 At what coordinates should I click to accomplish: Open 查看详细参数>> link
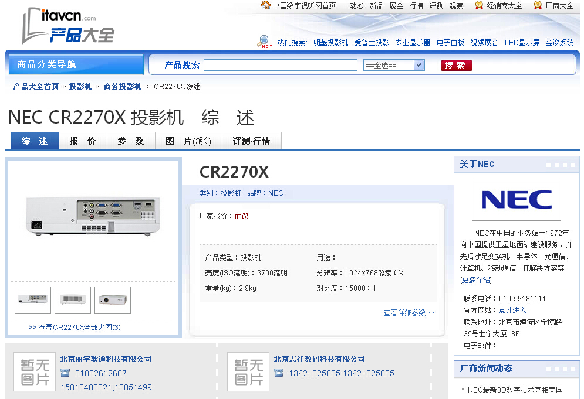pyautogui.click(x=409, y=312)
